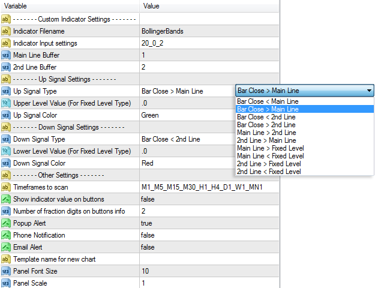
Task: Click the icon next to Up Signal Color
Action: 6,115
